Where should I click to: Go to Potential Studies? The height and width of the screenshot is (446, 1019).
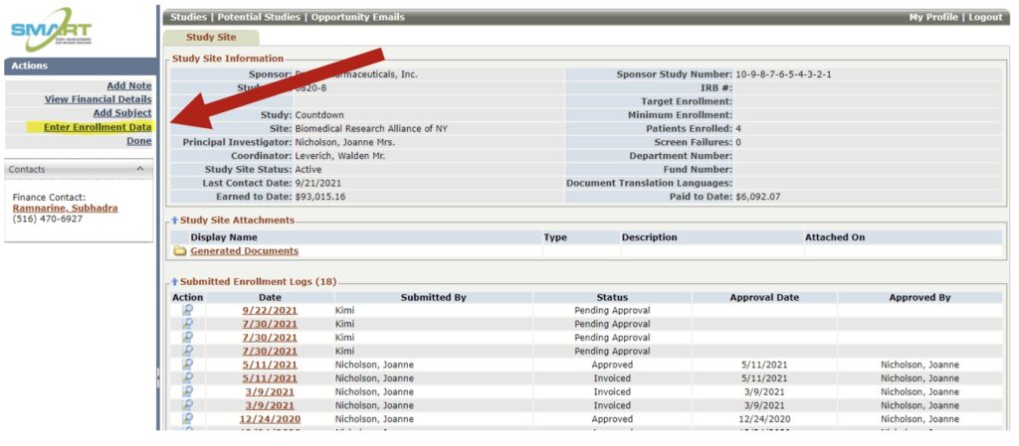coord(259,18)
